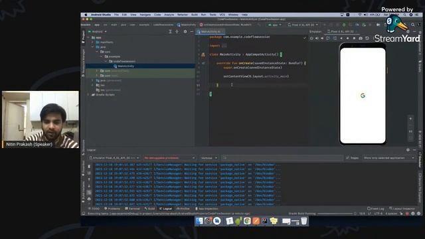Image resolution: width=425 pixels, height=239 pixels.
Task: Open Logcat panel settings gear
Action: click(408, 150)
